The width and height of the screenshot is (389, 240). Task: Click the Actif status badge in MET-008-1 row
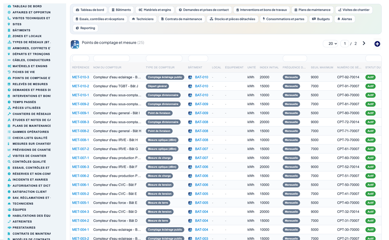370,140
